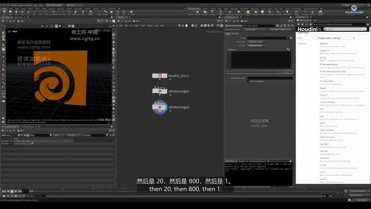
Task: Select the Area Light shelf tool
Action: tap(212, 12)
